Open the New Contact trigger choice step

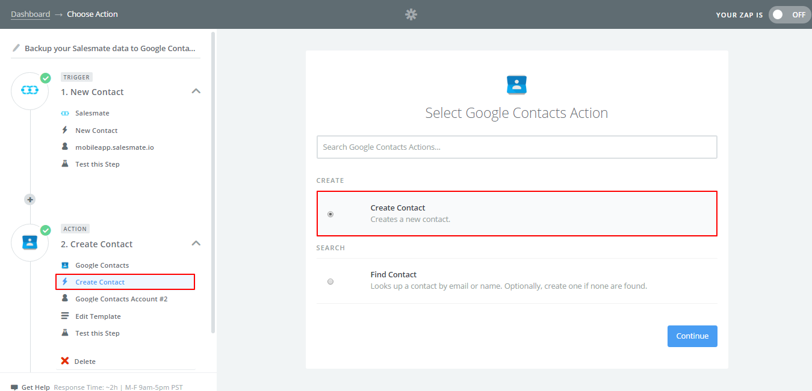click(96, 130)
